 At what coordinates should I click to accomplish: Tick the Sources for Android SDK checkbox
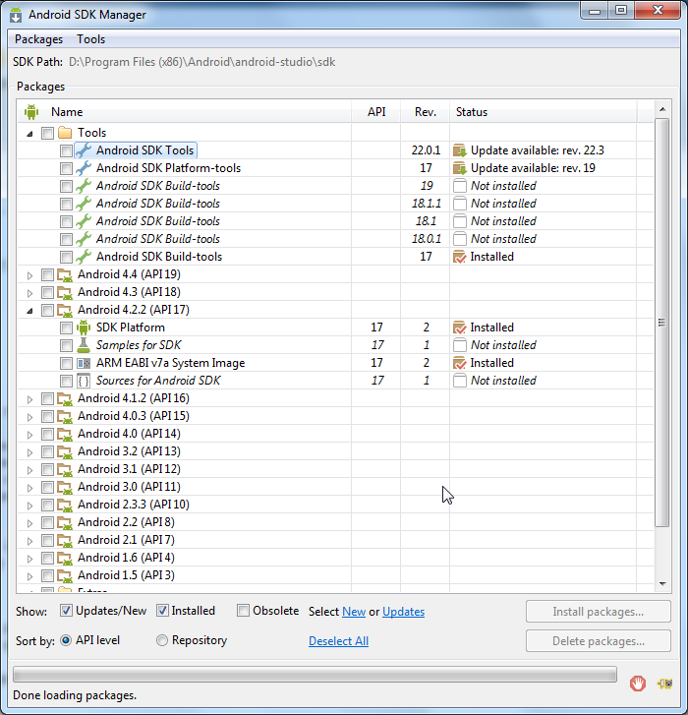[66, 382]
